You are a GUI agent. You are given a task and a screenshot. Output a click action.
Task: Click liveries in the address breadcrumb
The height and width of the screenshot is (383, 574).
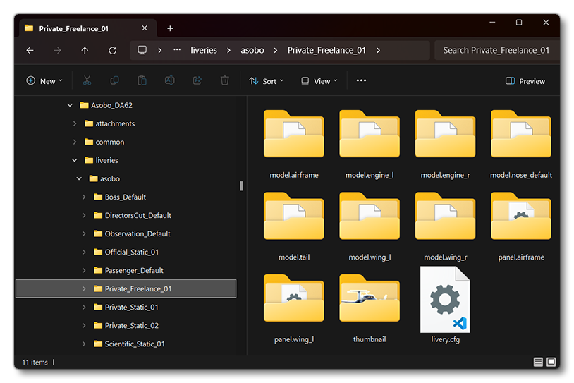(x=204, y=50)
